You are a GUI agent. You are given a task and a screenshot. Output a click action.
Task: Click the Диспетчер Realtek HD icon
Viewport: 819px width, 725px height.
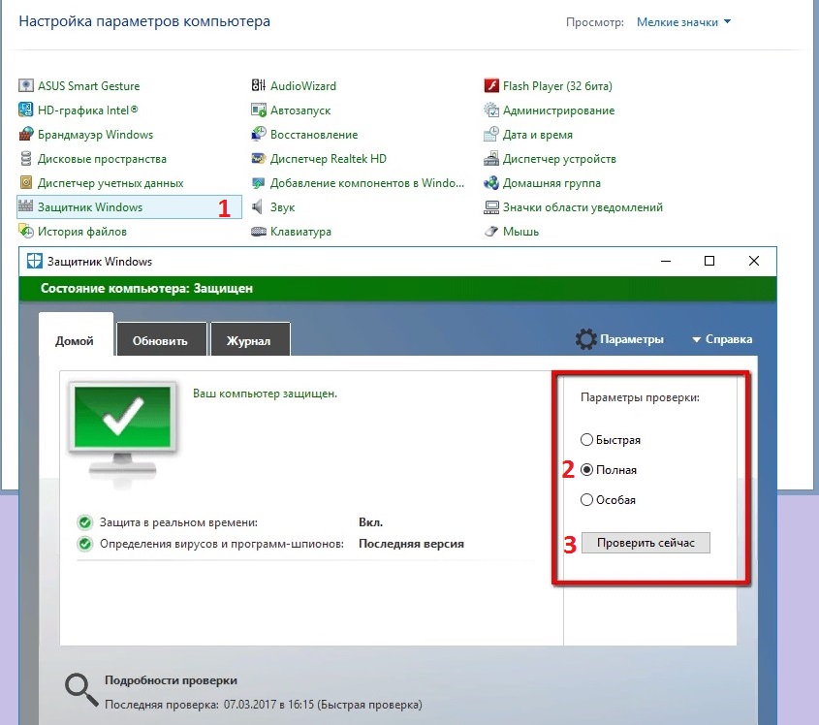(259, 158)
